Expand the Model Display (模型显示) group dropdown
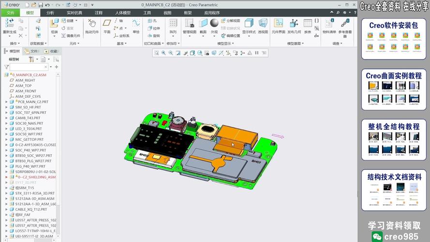The height and width of the screenshot is (242, 430). pyautogui.click(x=225, y=44)
